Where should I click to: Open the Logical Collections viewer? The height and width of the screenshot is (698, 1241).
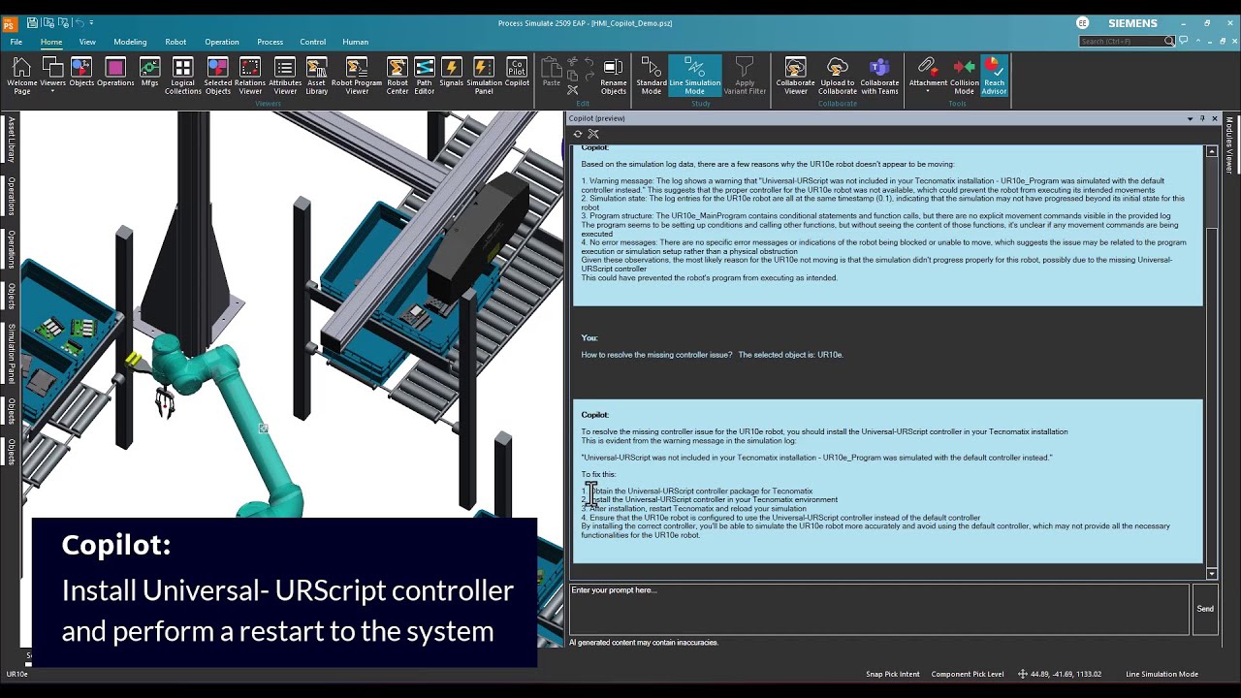[x=182, y=76]
